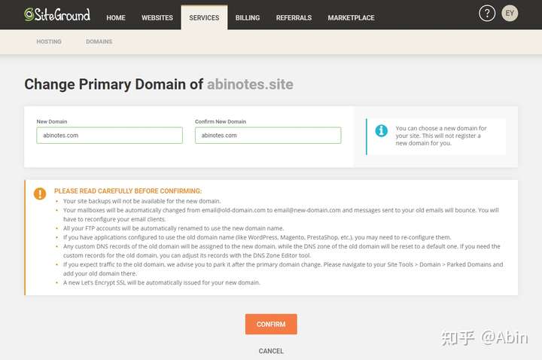Click the blue info icon
This screenshot has height=360, width=542.
(x=381, y=131)
